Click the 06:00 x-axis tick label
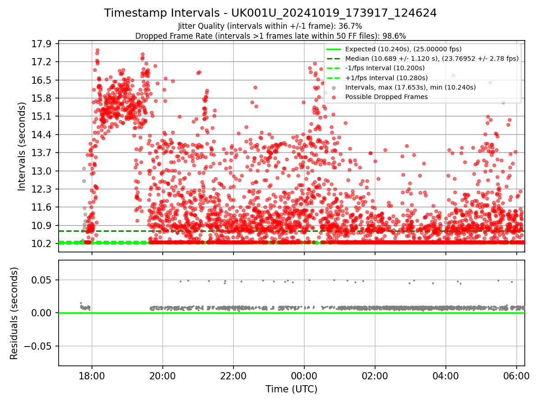 (517, 375)
